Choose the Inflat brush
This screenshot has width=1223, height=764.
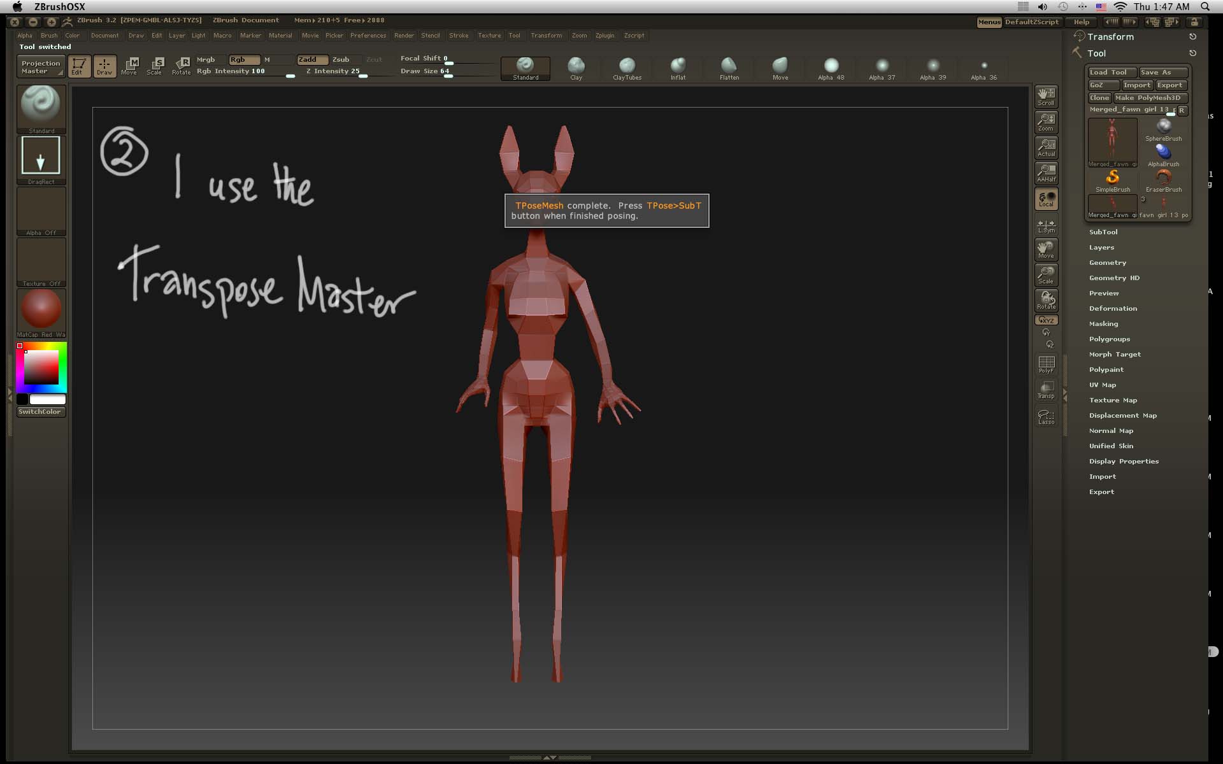point(678,67)
